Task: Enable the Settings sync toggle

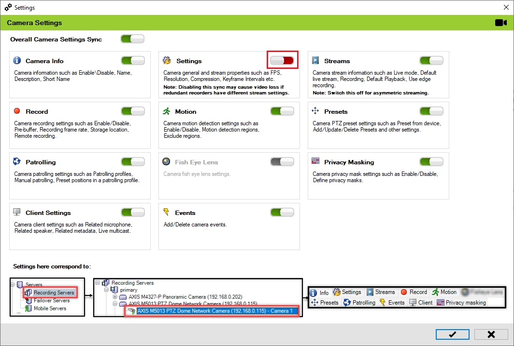Action: (x=282, y=60)
